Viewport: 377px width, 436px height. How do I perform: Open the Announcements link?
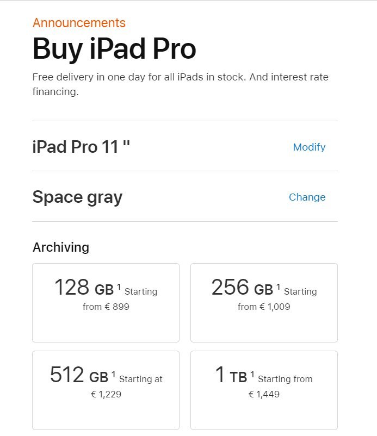pos(79,23)
